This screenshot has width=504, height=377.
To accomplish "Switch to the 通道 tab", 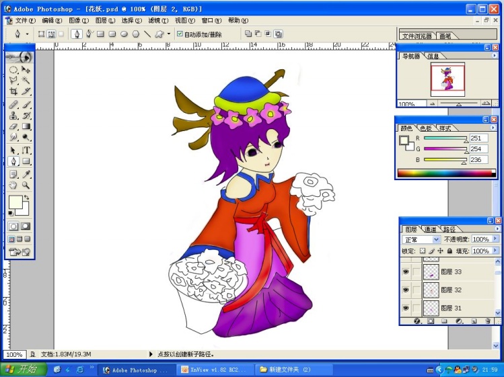I will 430,229.
